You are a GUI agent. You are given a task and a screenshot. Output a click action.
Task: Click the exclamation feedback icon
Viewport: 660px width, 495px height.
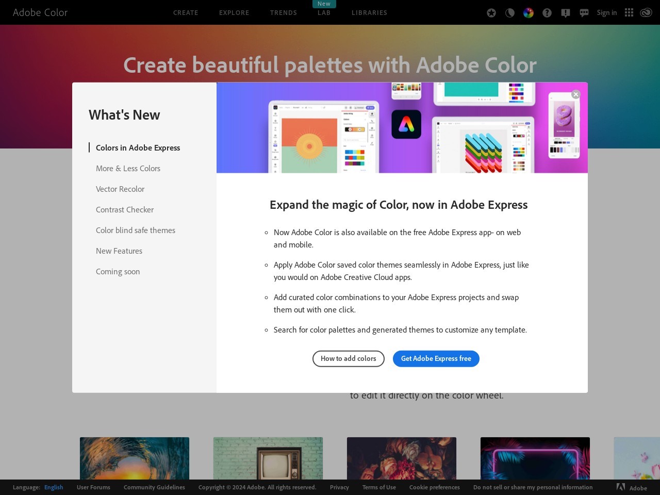tap(566, 13)
